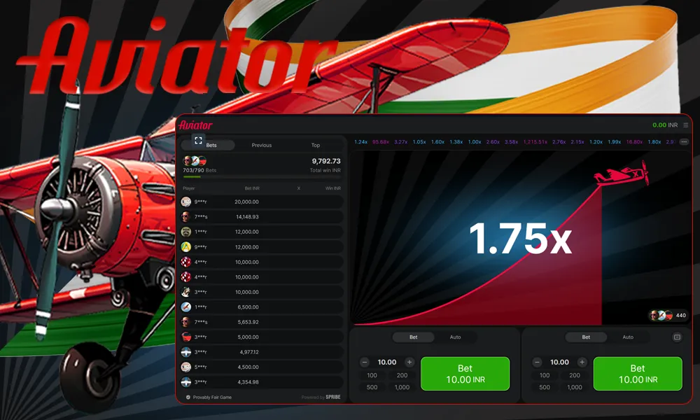Image resolution: width=700 pixels, height=420 pixels.
Task: Remove the second bet panel with minus icon
Action: [677, 337]
